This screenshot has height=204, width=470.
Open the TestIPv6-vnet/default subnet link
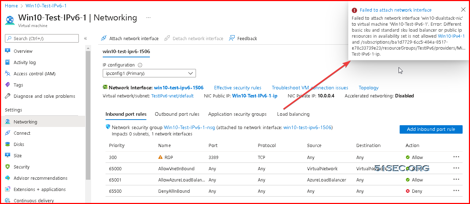click(172, 96)
